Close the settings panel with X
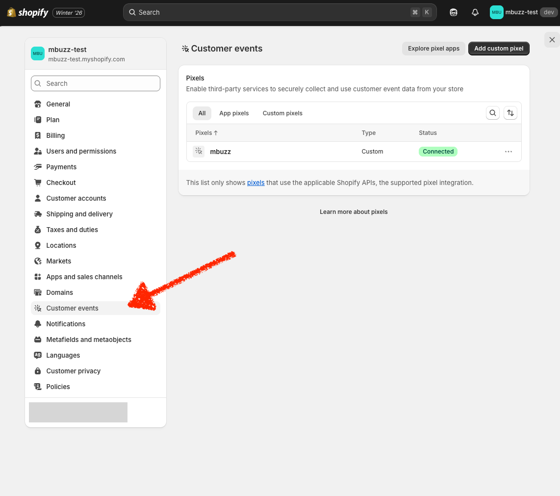This screenshot has width=560, height=496. [552, 40]
